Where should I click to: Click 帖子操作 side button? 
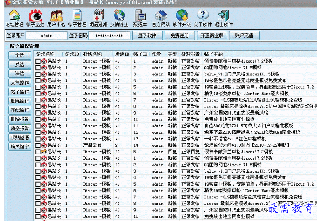click(20, 92)
